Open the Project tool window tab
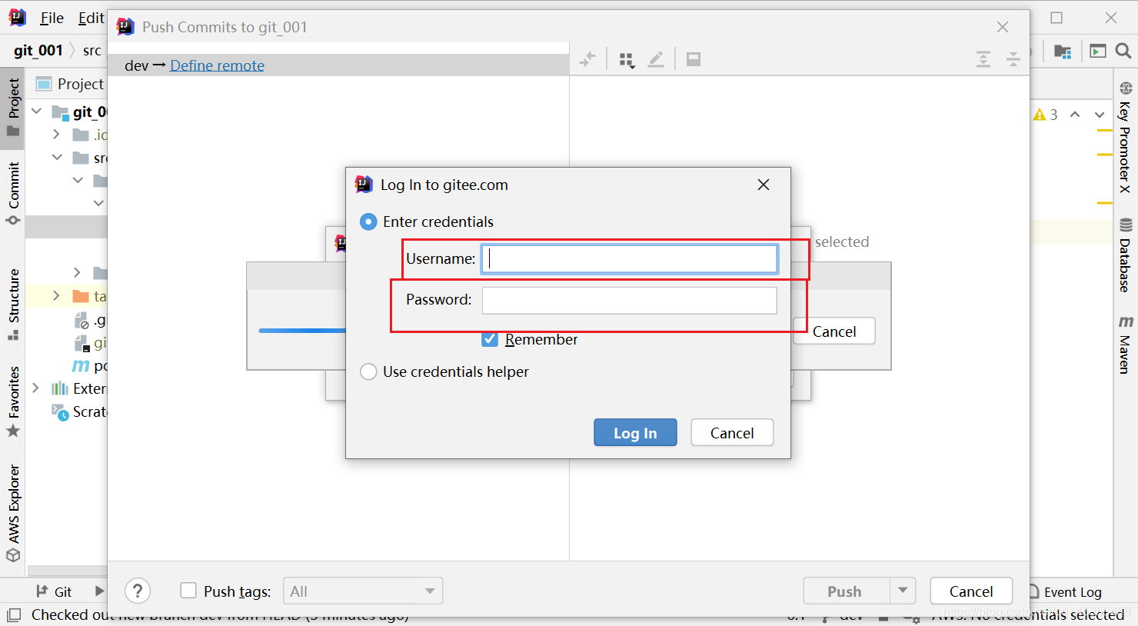This screenshot has width=1138, height=626. (x=13, y=107)
